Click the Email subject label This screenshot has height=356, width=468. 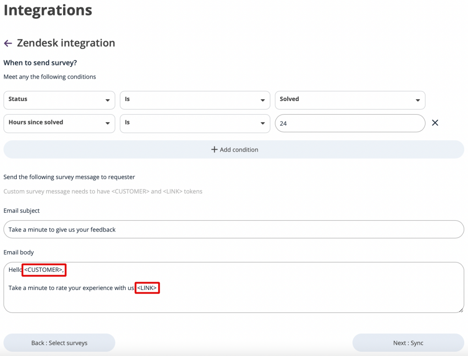(x=22, y=211)
